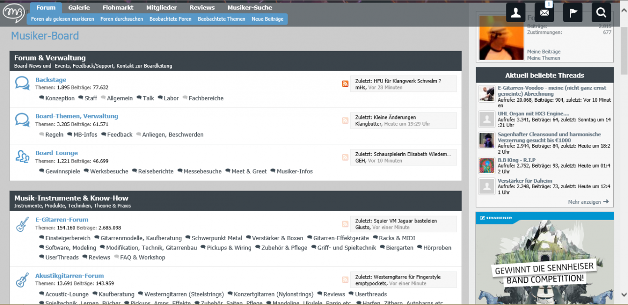
Task: Click Mehr anzeigen in popular threads
Action: click(588, 202)
